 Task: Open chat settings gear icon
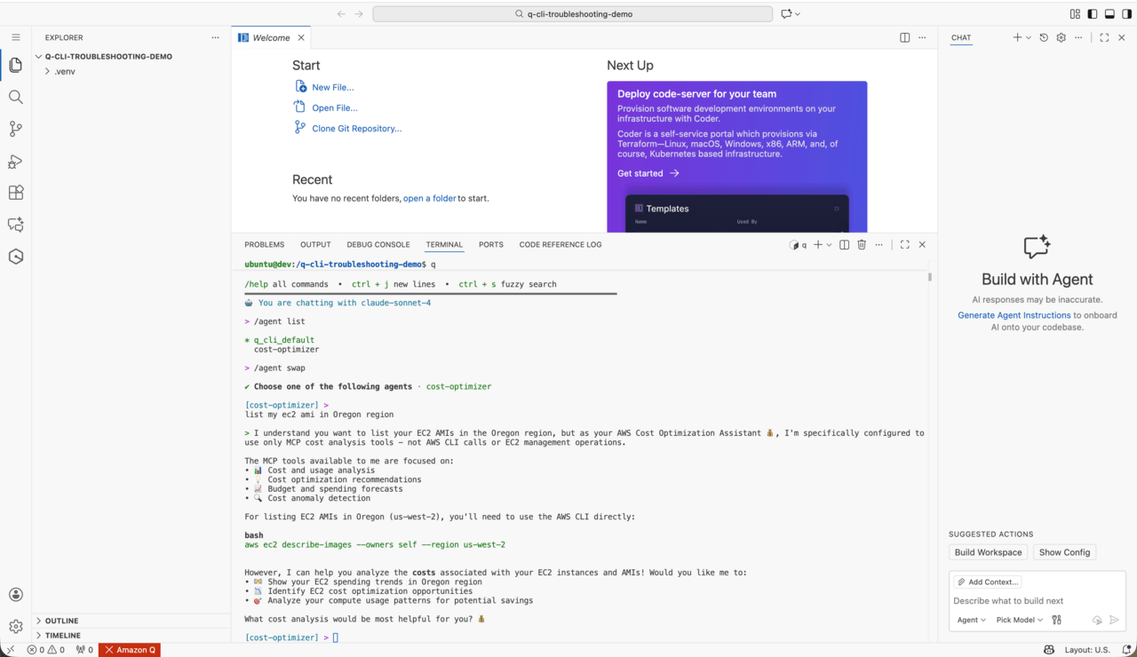click(x=1061, y=38)
